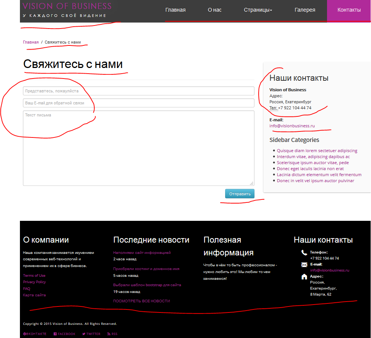Open 'Lacinia dictum elementum velit fermentum' link
Image resolution: width=371 pixels, height=338 pixels.
319,175
